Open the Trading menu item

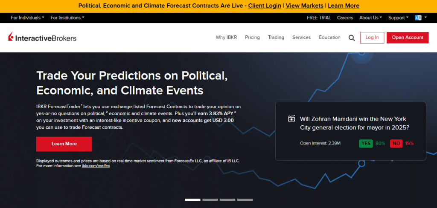(x=276, y=38)
